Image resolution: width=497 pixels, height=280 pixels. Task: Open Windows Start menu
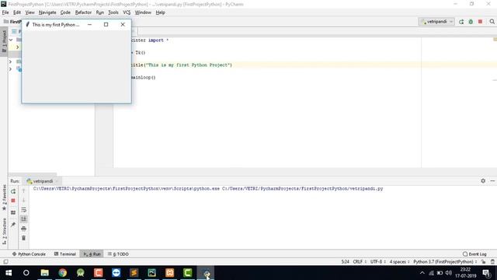click(x=9, y=273)
